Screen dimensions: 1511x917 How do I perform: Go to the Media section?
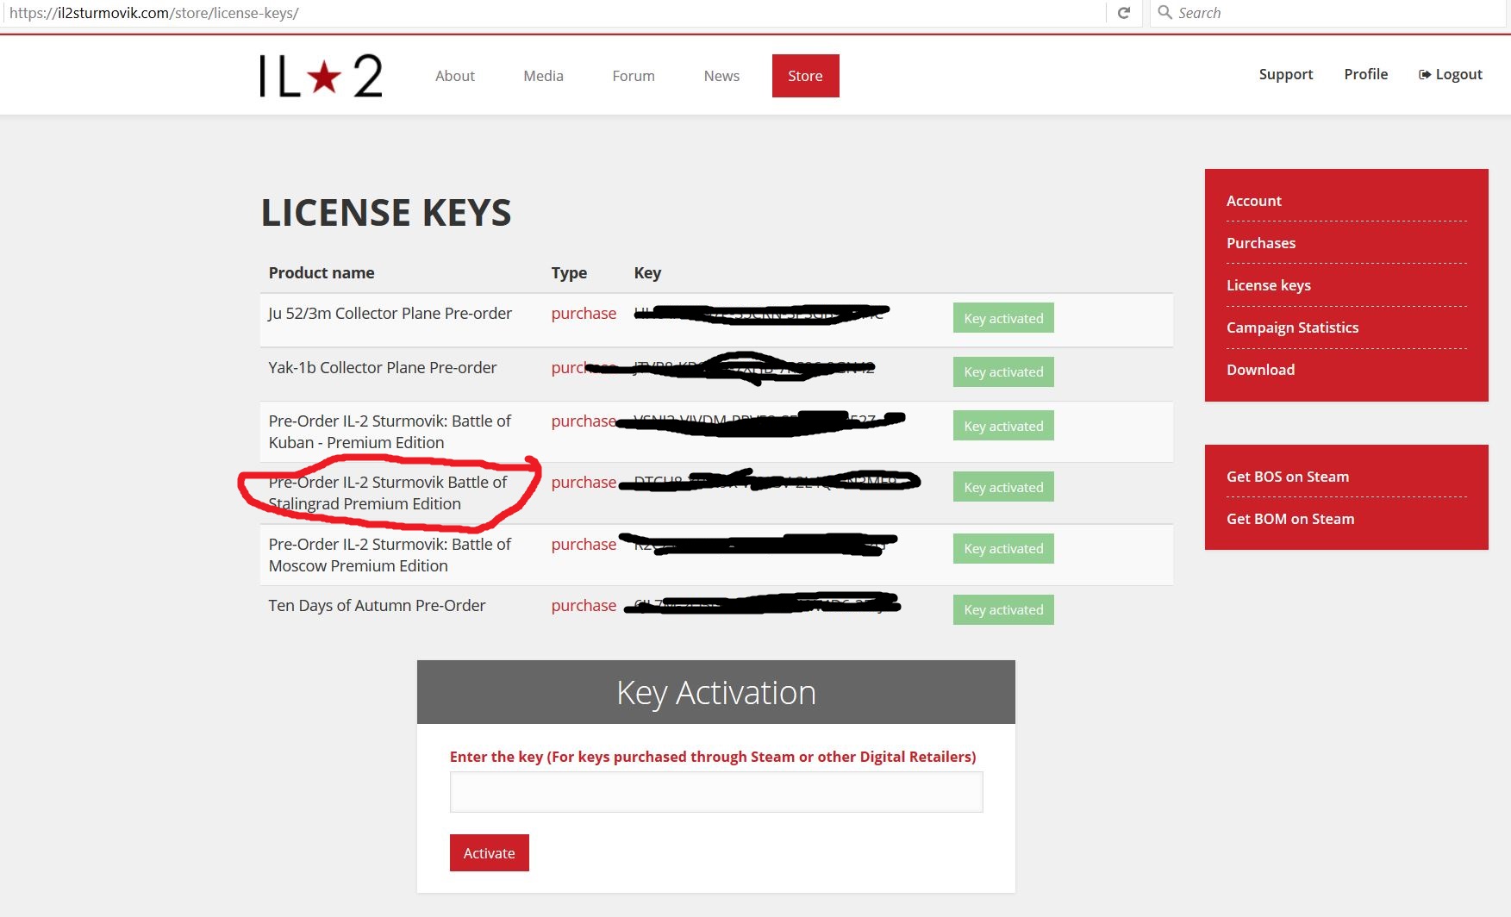[543, 76]
